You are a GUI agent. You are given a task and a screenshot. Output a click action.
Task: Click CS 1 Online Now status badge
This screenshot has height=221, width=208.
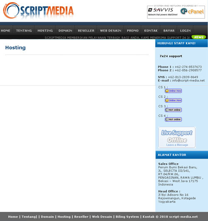[x=173, y=91]
